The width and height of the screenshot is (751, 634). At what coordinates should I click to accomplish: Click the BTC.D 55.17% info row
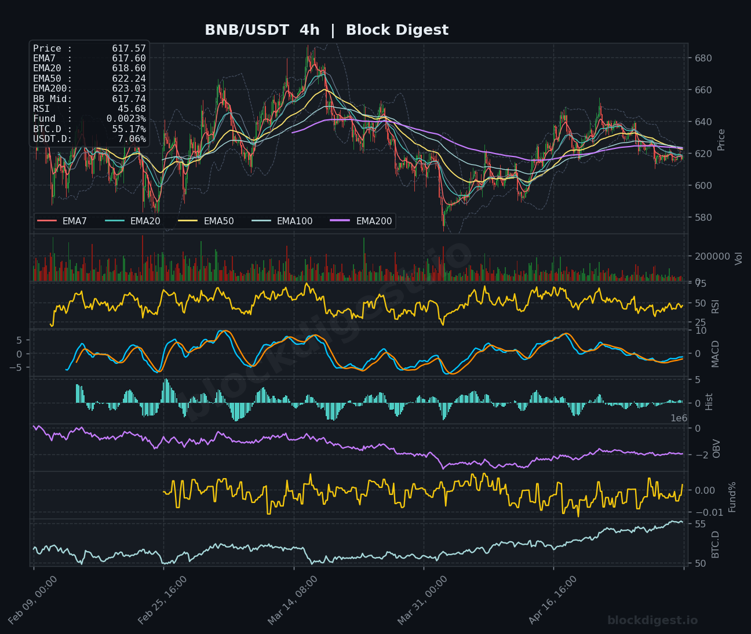[89, 129]
